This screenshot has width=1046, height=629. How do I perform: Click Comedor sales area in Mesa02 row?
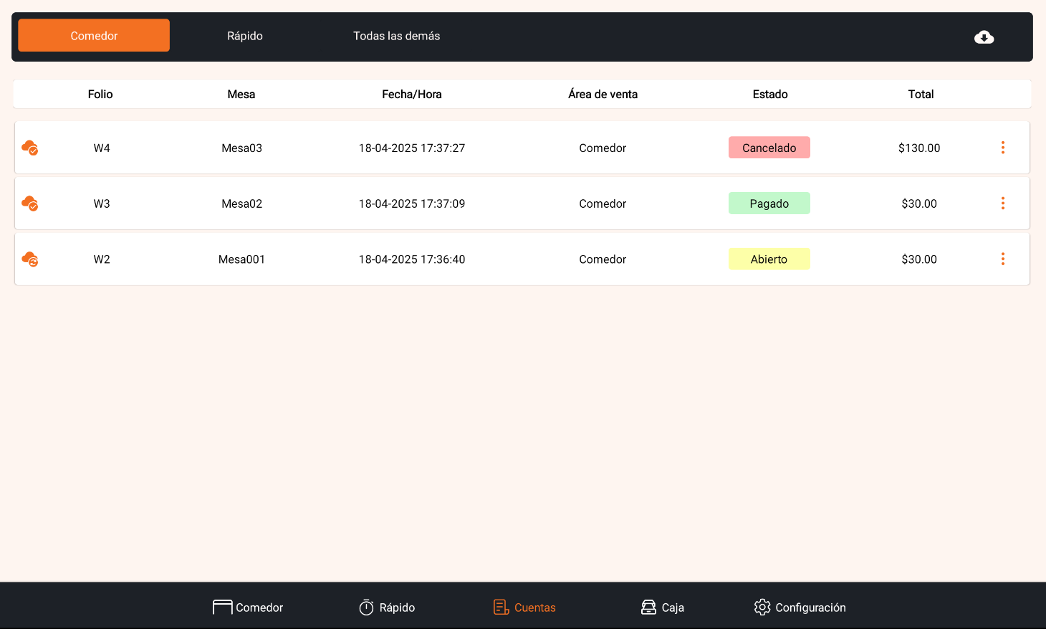603,204
